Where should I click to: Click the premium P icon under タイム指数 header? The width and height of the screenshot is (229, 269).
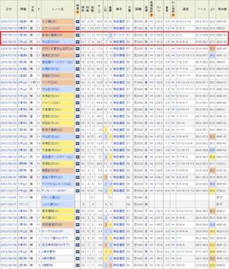point(173,15)
